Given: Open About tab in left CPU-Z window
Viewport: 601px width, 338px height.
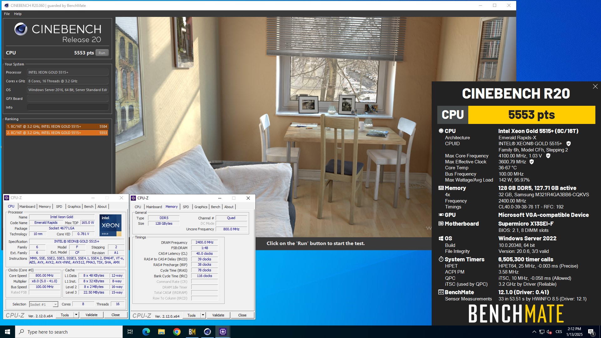Looking at the screenshot, I should [102, 207].
